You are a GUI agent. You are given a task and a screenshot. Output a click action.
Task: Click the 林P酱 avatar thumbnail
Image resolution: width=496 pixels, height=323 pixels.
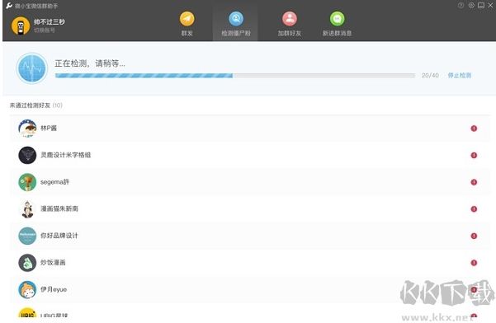pyautogui.click(x=27, y=129)
